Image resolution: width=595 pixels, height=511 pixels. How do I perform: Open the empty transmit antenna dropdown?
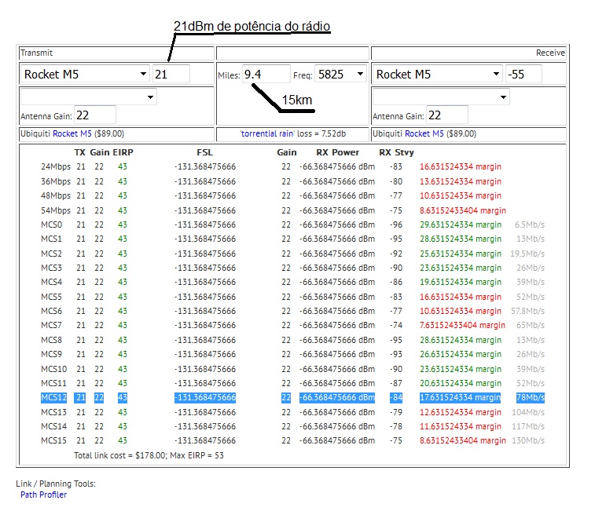pyautogui.click(x=88, y=97)
